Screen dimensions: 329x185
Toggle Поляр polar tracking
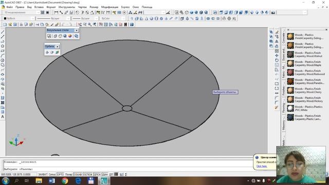(68, 175)
